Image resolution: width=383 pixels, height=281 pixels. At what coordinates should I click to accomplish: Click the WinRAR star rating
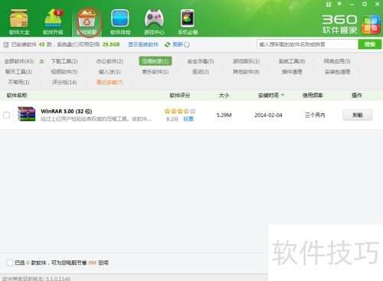point(180,111)
